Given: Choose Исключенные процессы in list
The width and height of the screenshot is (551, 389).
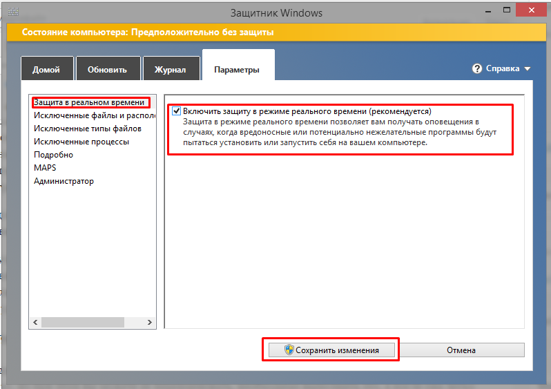Looking at the screenshot, I should (x=81, y=142).
